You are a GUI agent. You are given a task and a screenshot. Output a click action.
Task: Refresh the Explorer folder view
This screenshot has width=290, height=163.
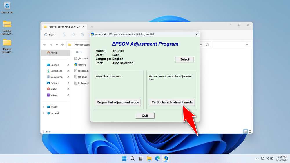[207, 45]
